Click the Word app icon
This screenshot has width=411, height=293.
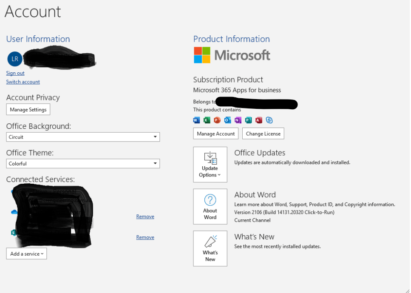(196, 120)
